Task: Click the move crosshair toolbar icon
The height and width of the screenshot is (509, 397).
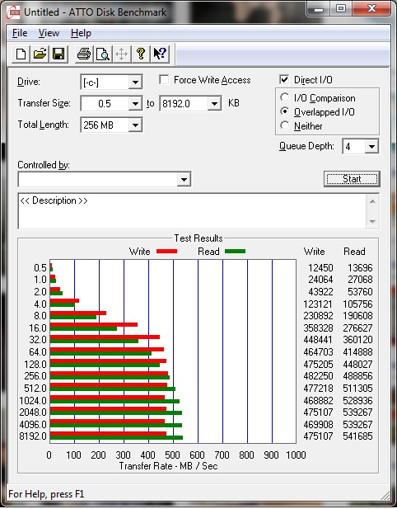Action: (122, 54)
